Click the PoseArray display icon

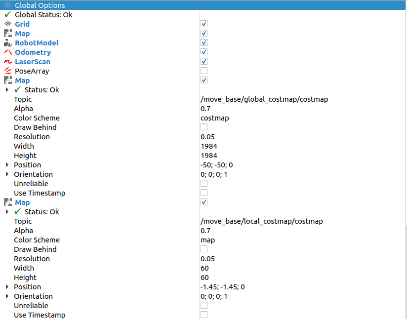click(7, 71)
